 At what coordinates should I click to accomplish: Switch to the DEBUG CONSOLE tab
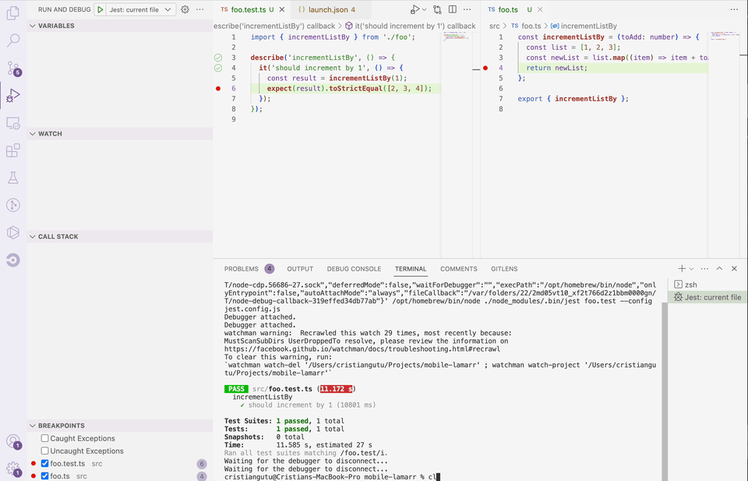click(354, 269)
